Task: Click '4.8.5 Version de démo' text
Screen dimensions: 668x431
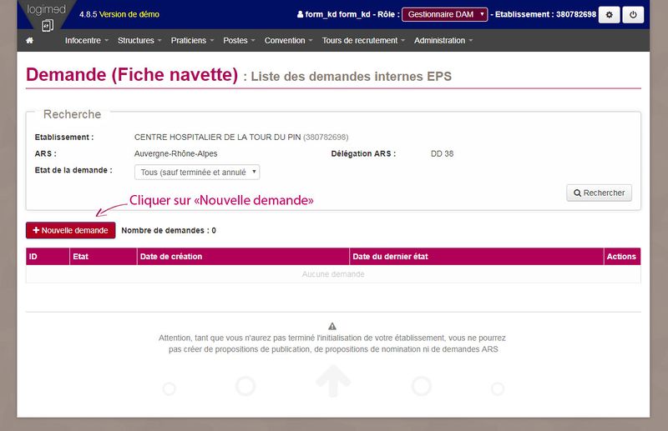Action: pos(119,14)
